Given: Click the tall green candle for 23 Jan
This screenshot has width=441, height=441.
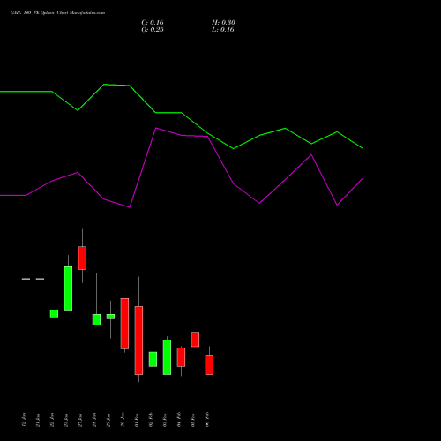Looking at the screenshot, I should click(68, 288).
